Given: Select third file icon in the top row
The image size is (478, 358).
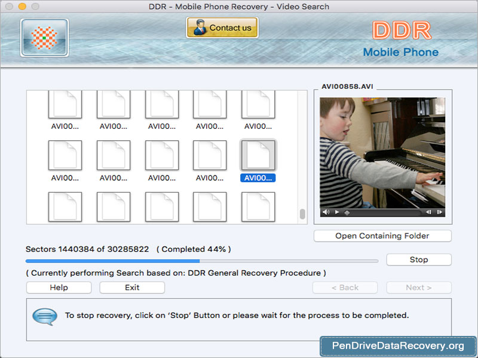Looking at the screenshot, I should [x=162, y=104].
